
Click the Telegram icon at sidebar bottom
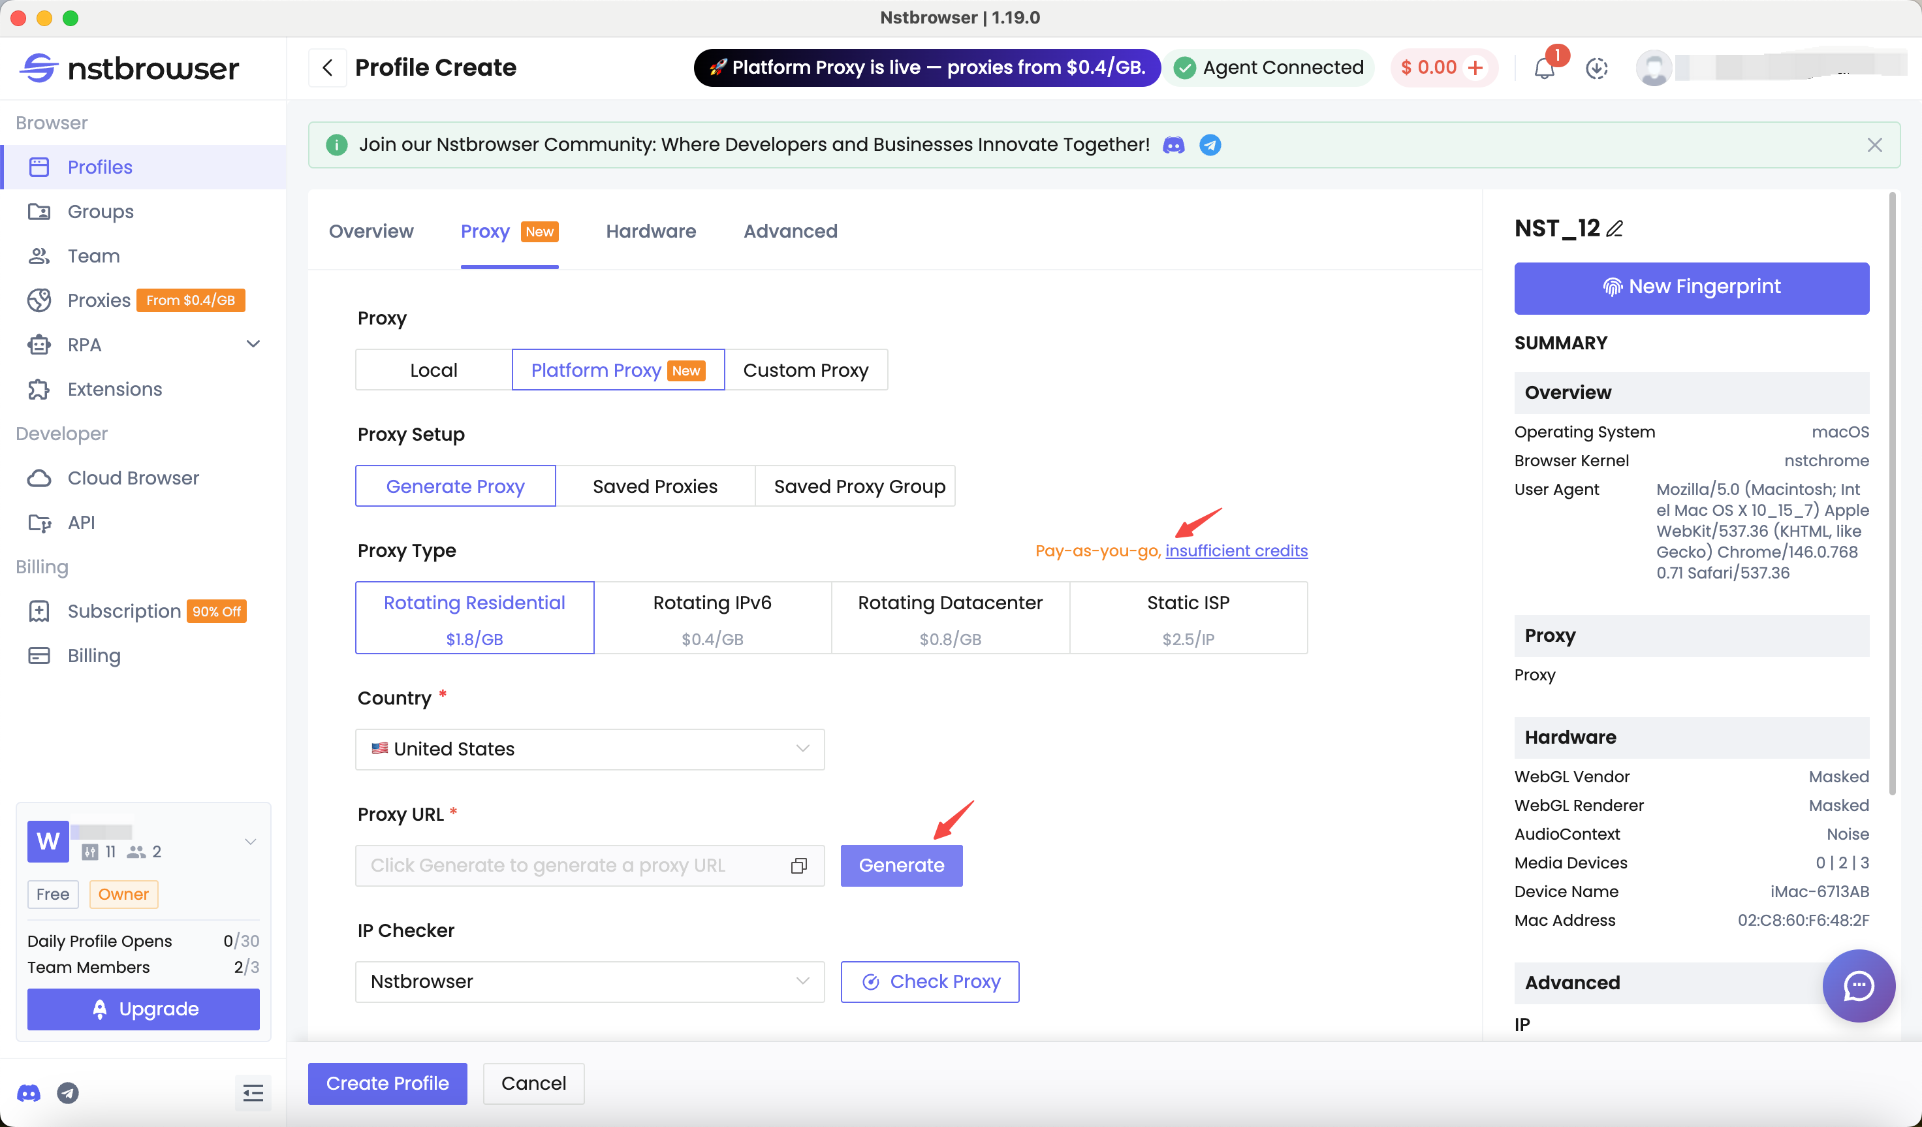[68, 1092]
